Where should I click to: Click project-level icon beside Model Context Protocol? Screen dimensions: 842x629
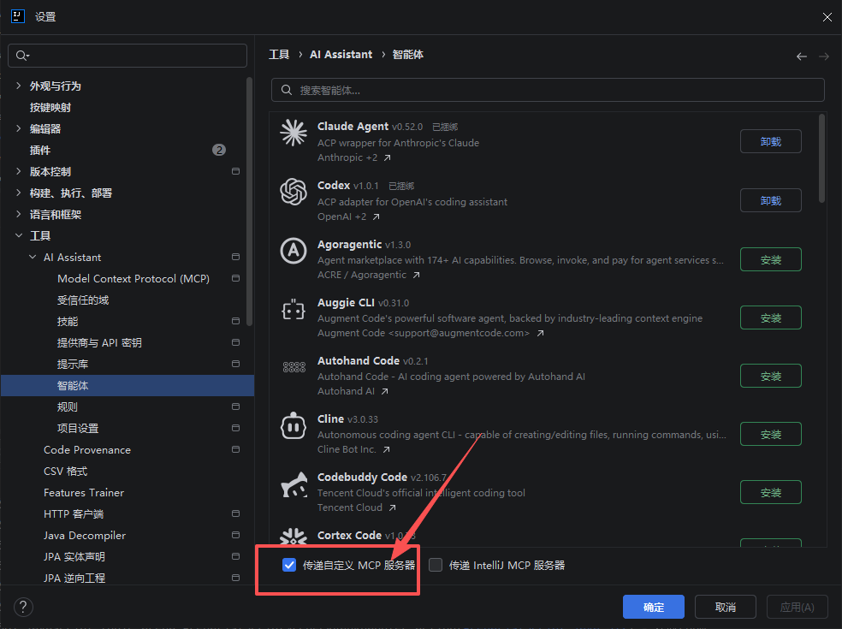click(x=235, y=278)
